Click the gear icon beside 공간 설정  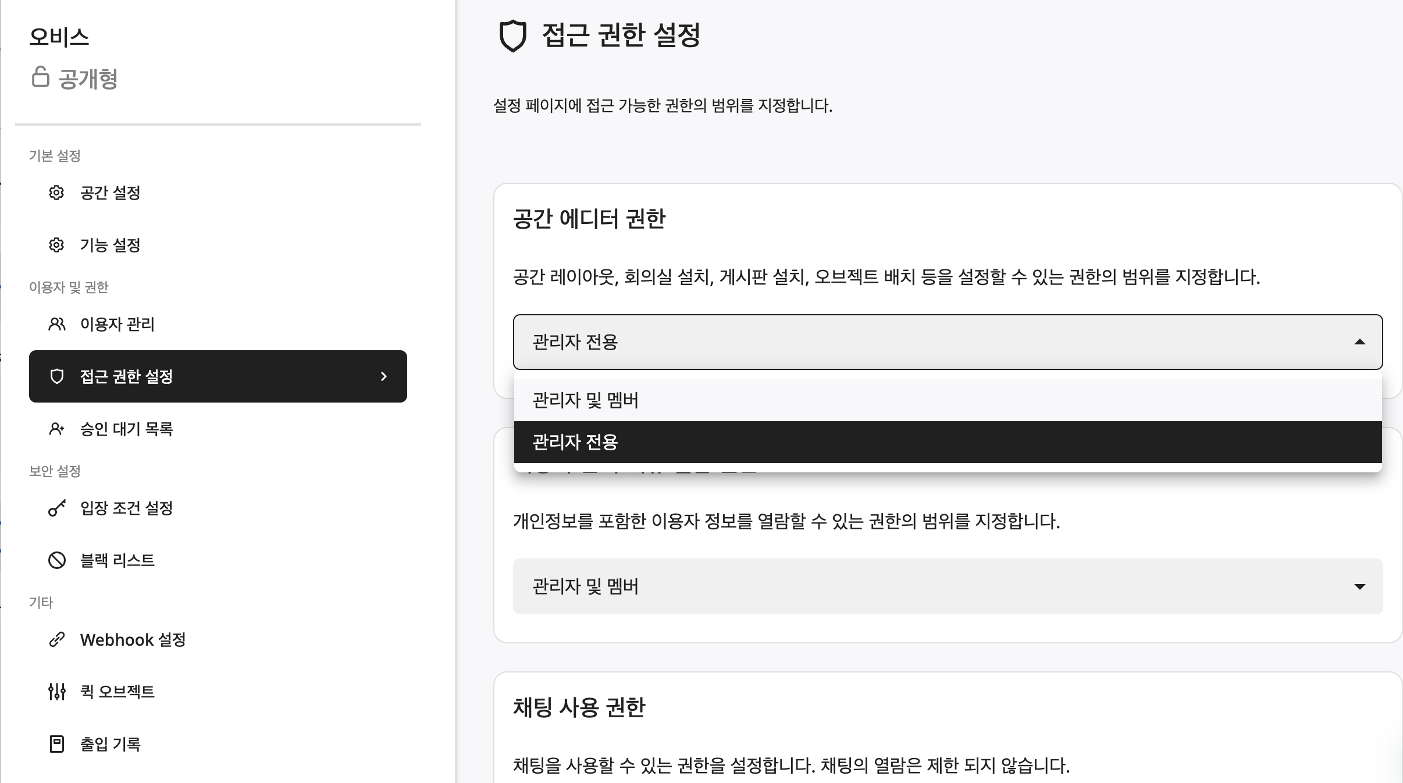click(56, 193)
